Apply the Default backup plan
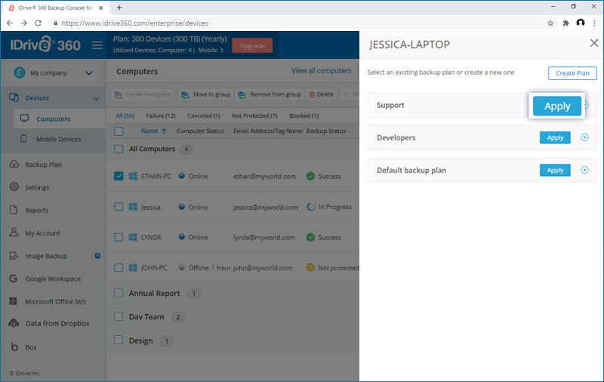This screenshot has width=604, height=382. (x=555, y=170)
